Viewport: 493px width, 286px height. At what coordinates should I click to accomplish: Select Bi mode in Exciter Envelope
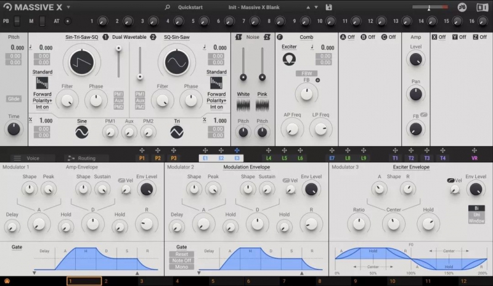click(x=476, y=208)
